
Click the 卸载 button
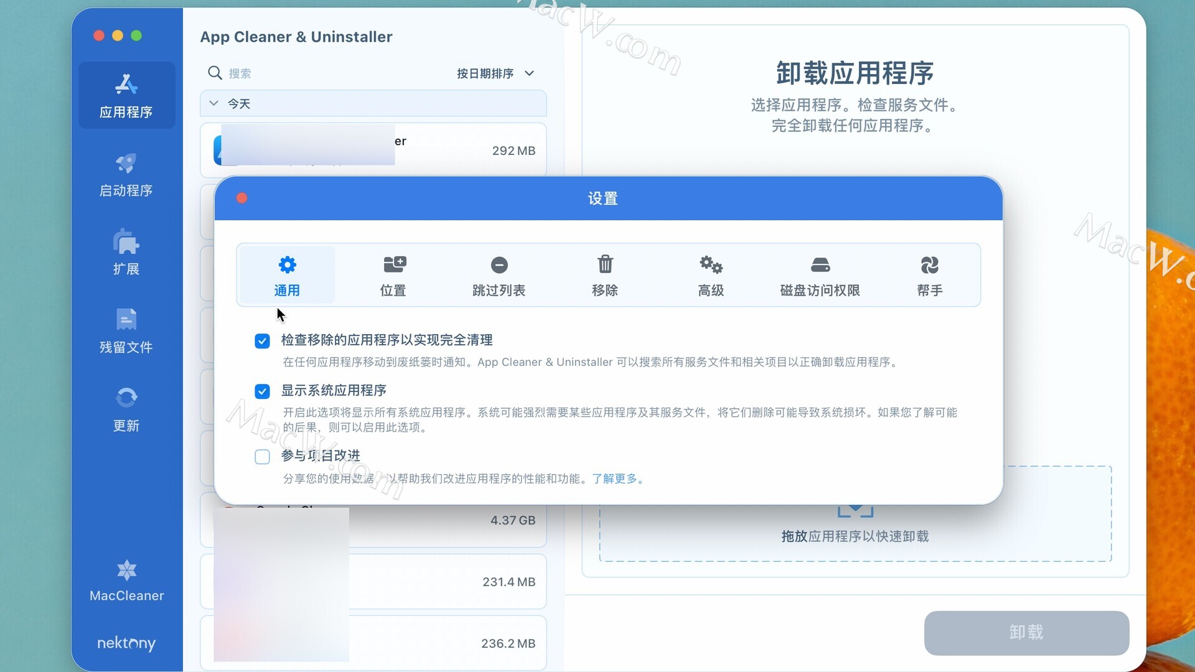(1026, 633)
